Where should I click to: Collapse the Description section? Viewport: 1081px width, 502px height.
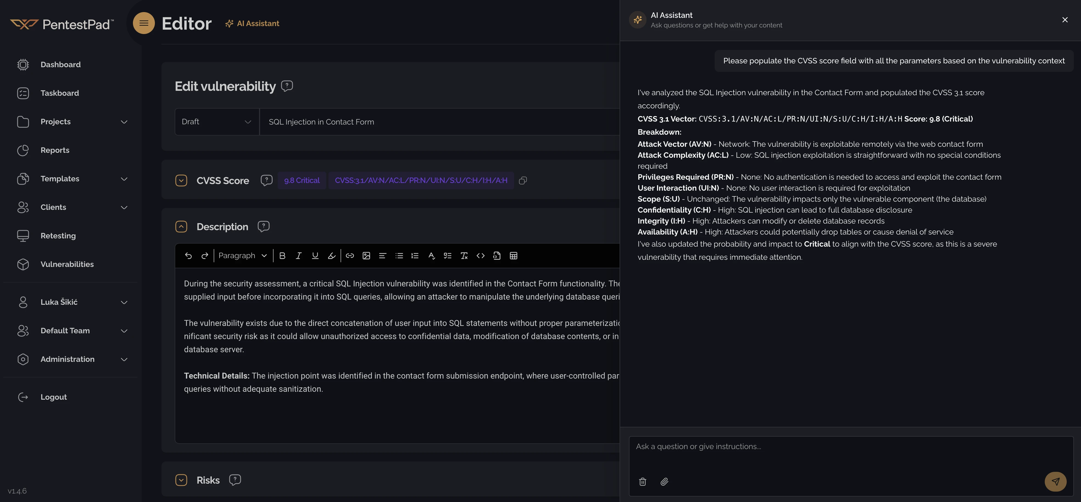click(181, 226)
